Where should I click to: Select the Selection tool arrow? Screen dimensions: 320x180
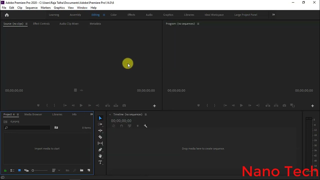[x=100, y=118]
